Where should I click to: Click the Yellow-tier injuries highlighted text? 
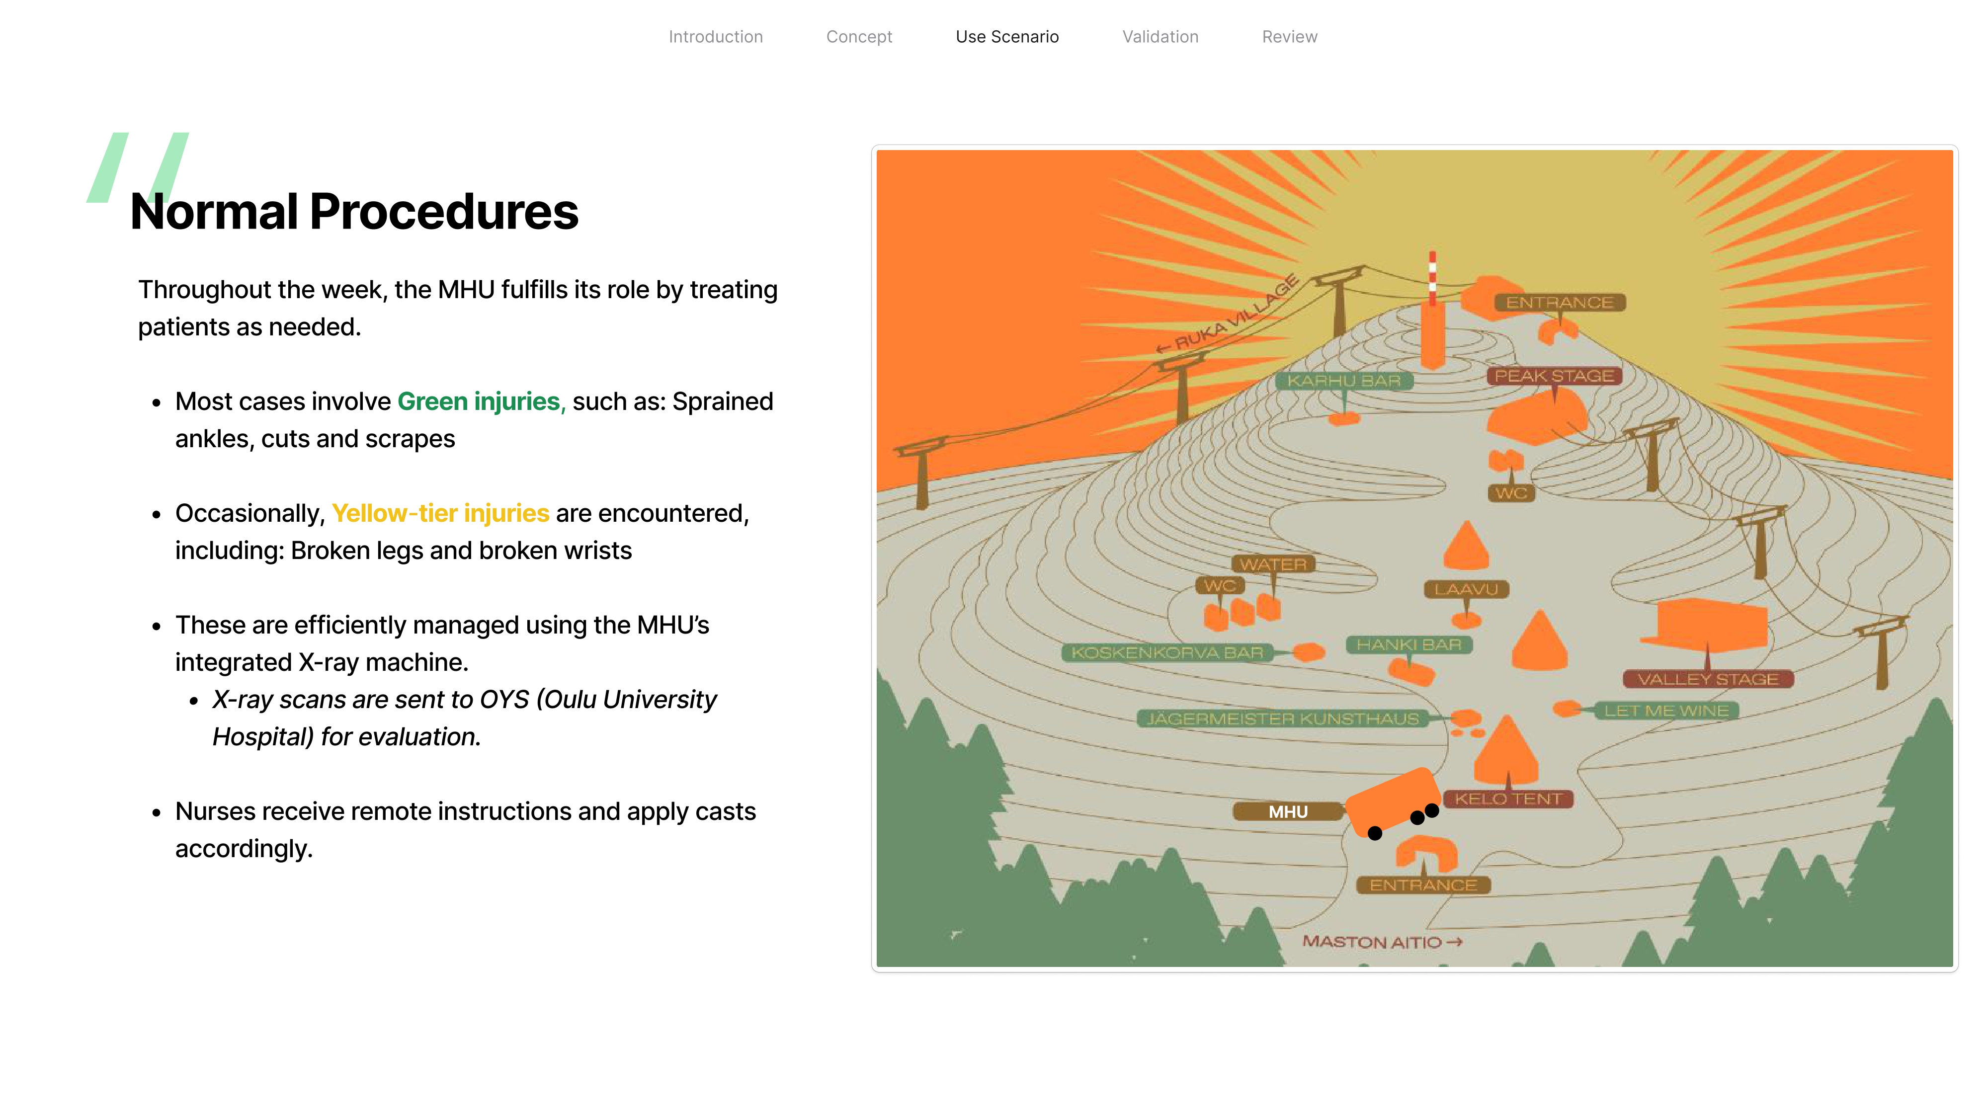[441, 513]
